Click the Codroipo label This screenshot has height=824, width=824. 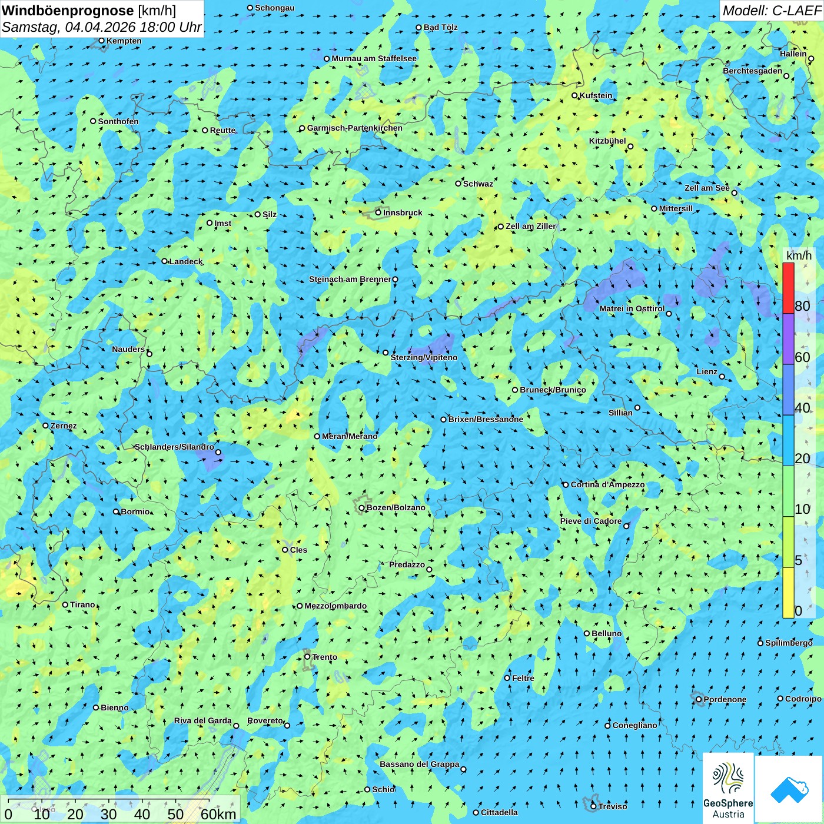803,699
